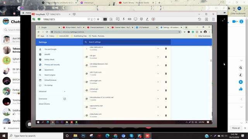Screen dimensions: 248x139
Task: Open Article & SEO bookmark folder
Action: tap(63, 36)
